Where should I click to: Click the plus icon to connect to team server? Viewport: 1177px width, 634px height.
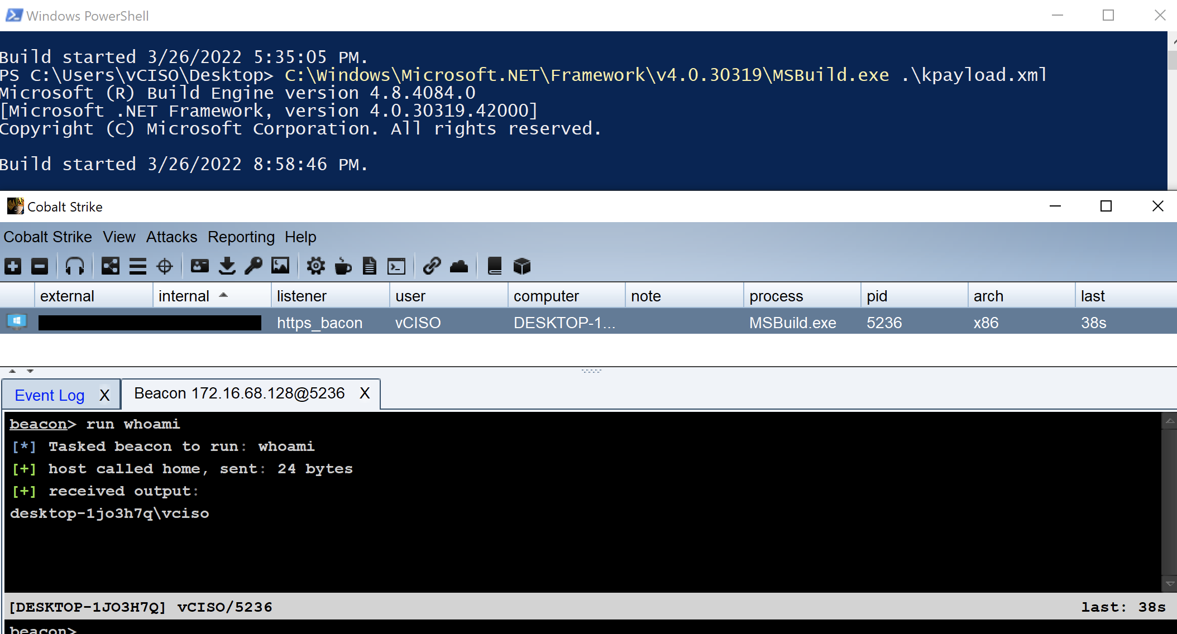tap(13, 266)
